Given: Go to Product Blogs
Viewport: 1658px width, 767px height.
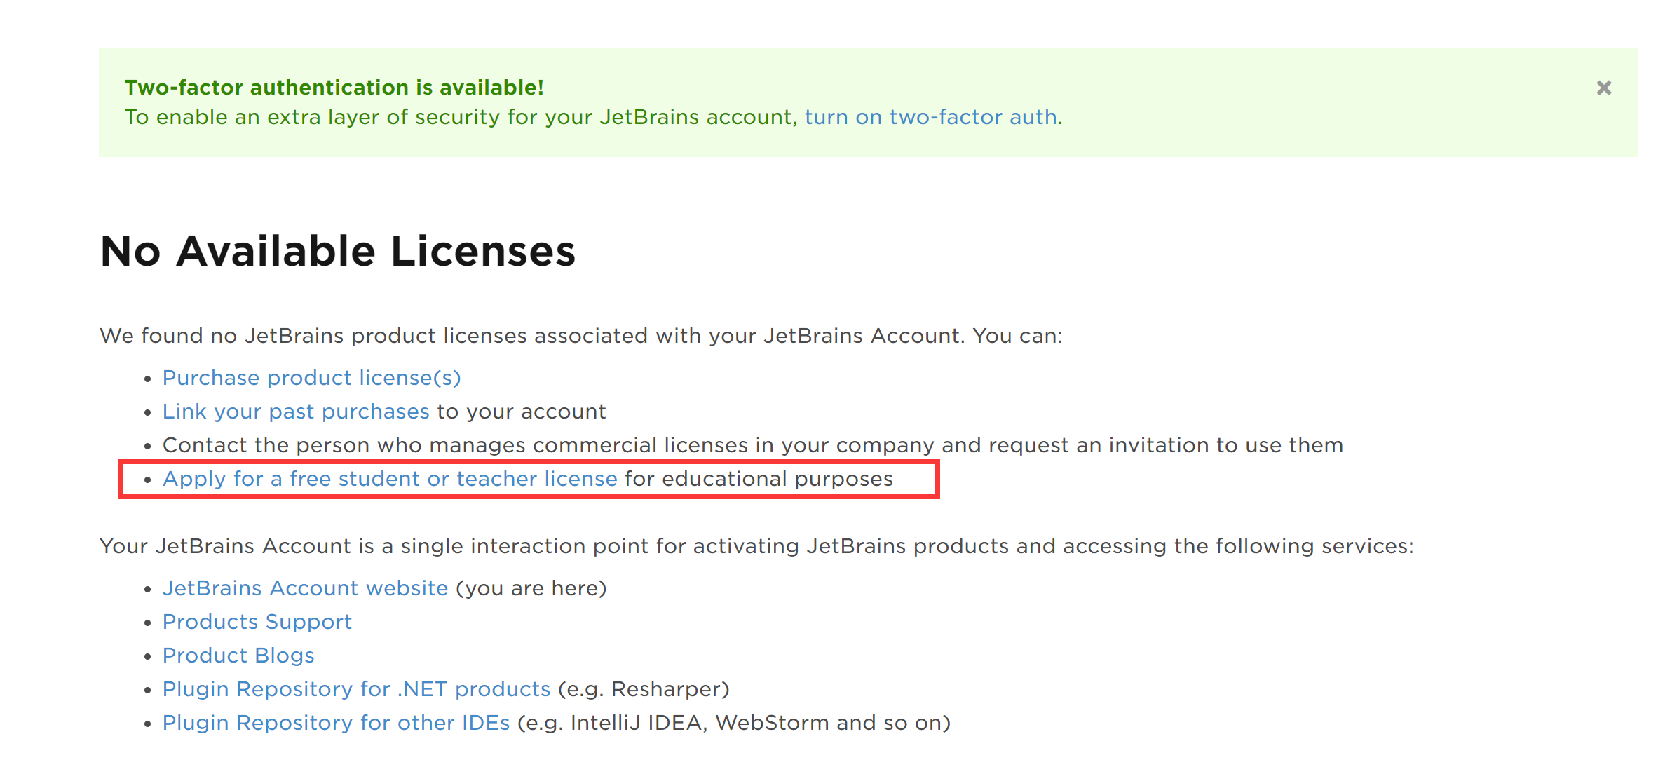Looking at the screenshot, I should [238, 656].
